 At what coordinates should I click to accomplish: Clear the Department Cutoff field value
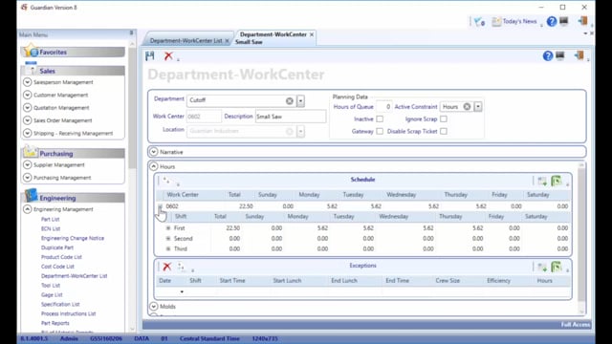click(289, 101)
